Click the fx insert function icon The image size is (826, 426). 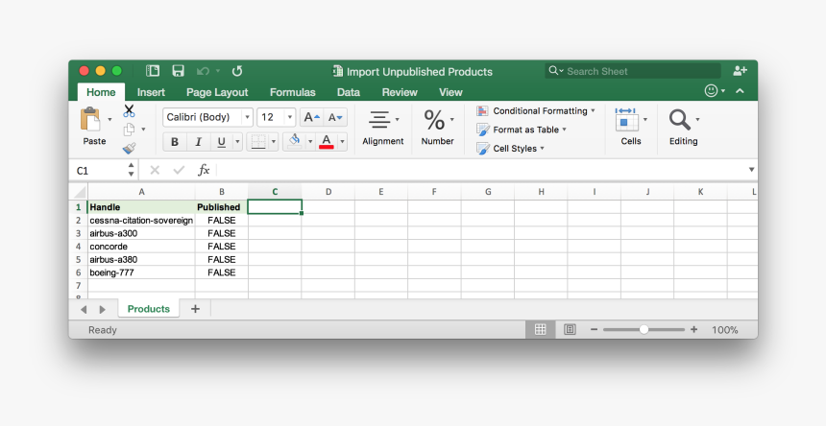pyautogui.click(x=204, y=170)
